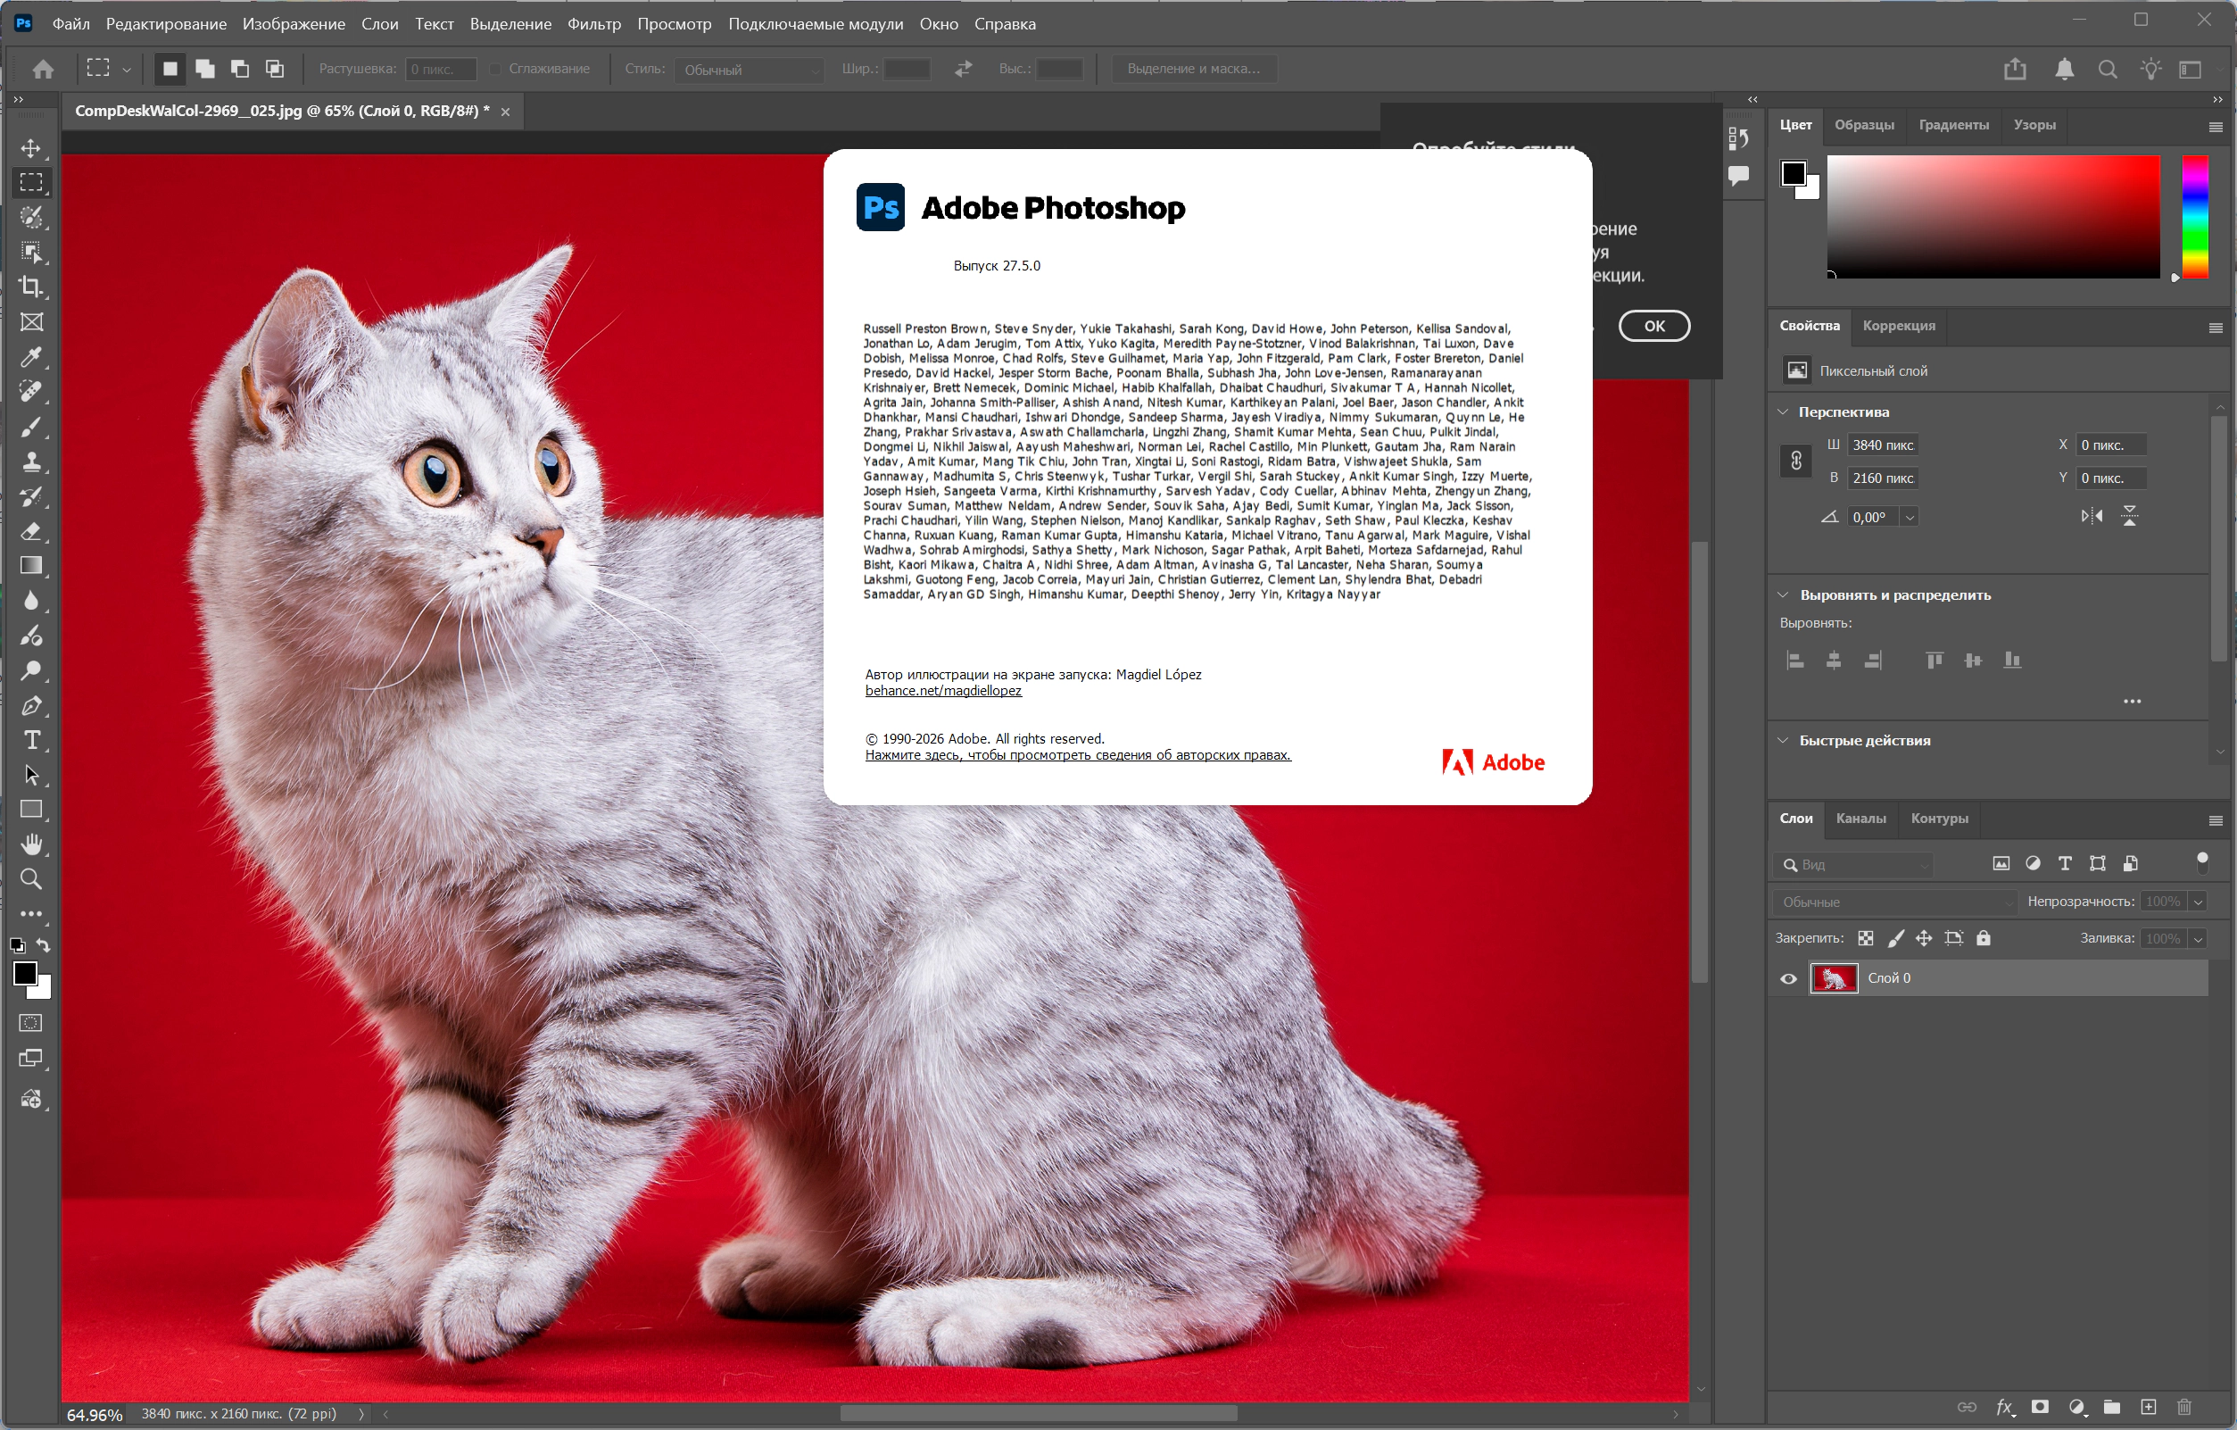Open the Фильтр menu
The height and width of the screenshot is (1430, 2237).
click(593, 24)
